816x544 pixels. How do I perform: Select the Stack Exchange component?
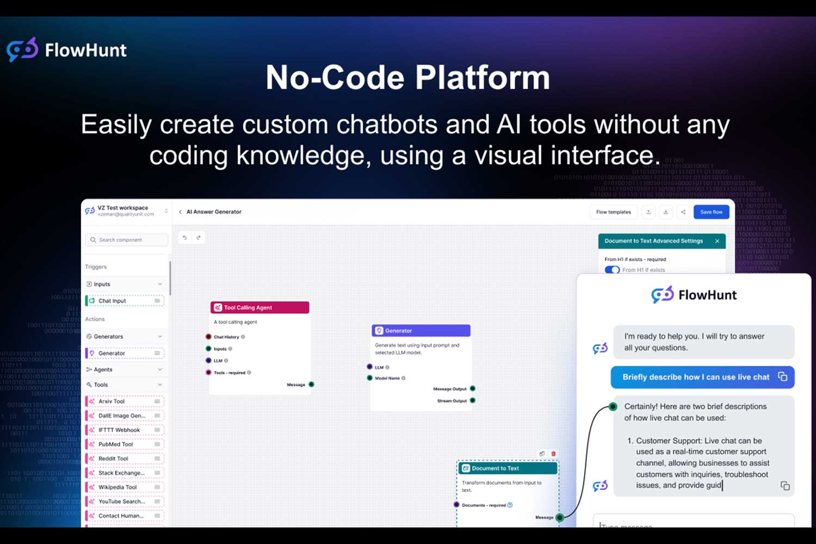[x=125, y=473]
